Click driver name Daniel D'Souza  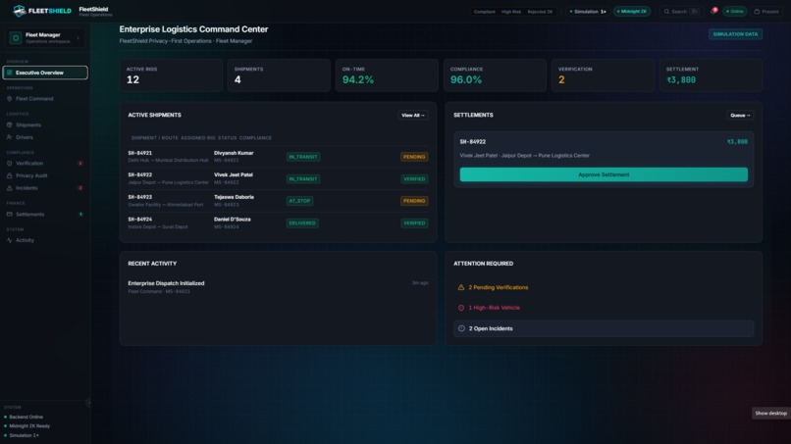click(232, 220)
